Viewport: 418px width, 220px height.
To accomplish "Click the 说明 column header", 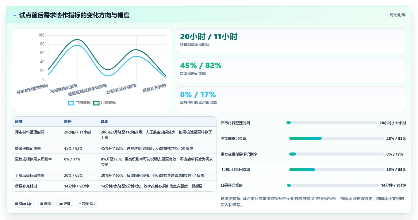I will click(105, 122).
